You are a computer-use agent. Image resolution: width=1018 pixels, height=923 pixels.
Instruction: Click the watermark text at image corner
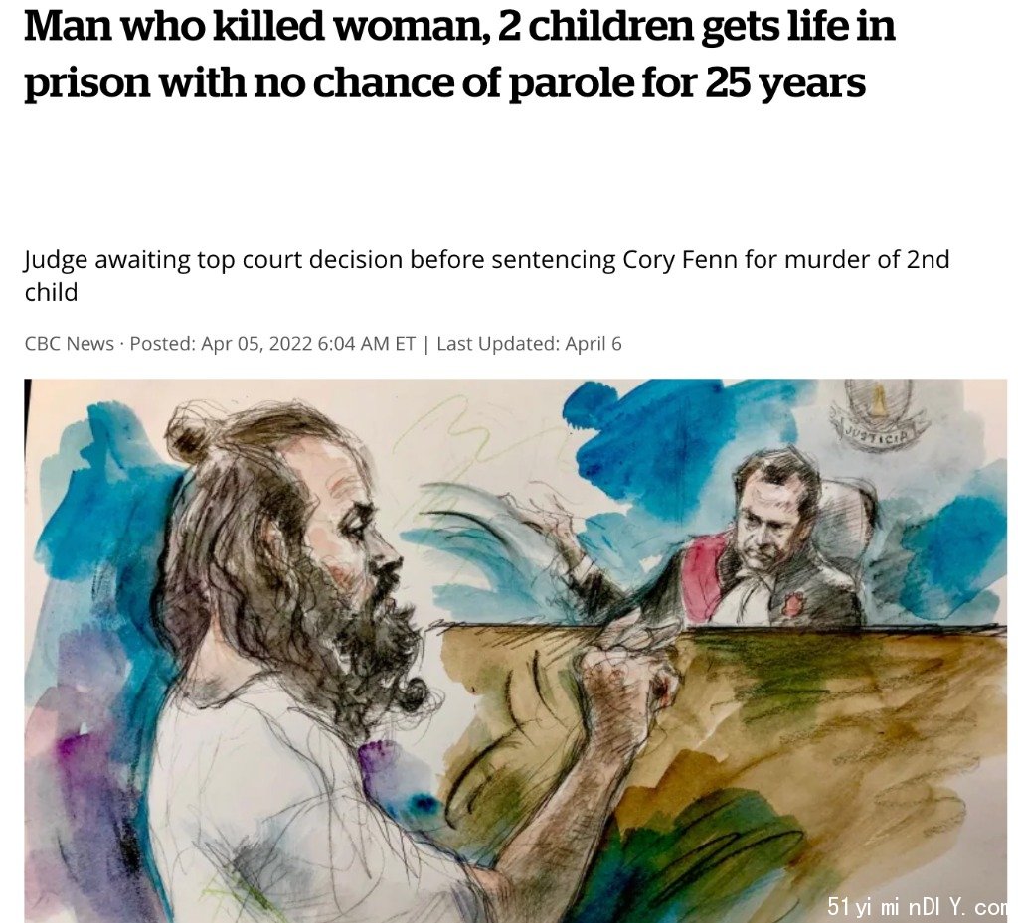pos(917,905)
